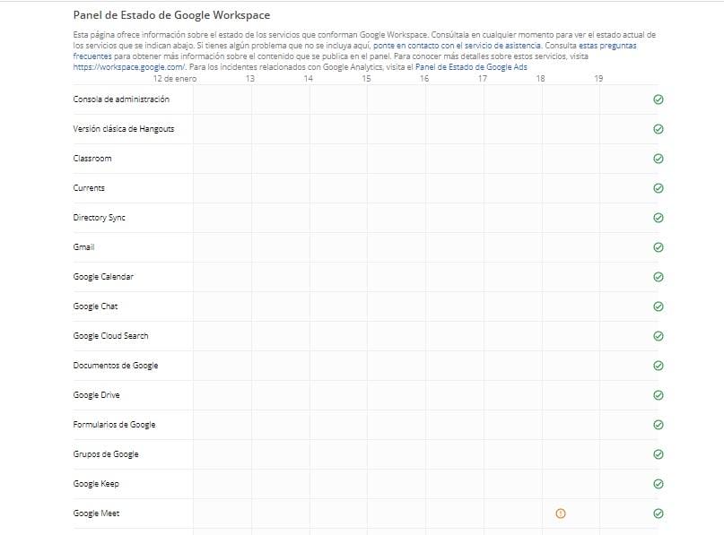This screenshot has width=724, height=535.
Task: Click the Google Chat status checkmark
Action: [x=659, y=306]
